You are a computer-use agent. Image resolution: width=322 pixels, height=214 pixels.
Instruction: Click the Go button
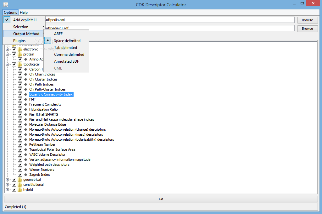(x=161, y=199)
